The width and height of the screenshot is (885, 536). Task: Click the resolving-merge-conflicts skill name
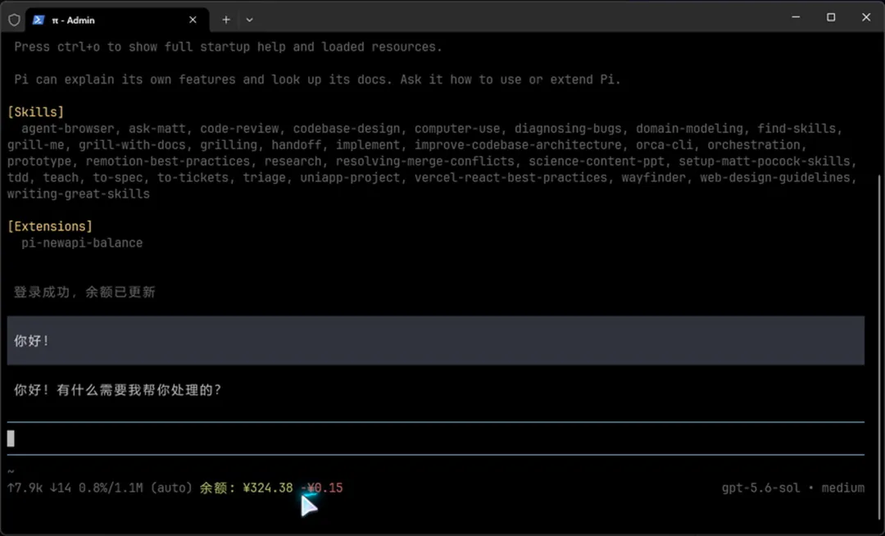(x=425, y=161)
